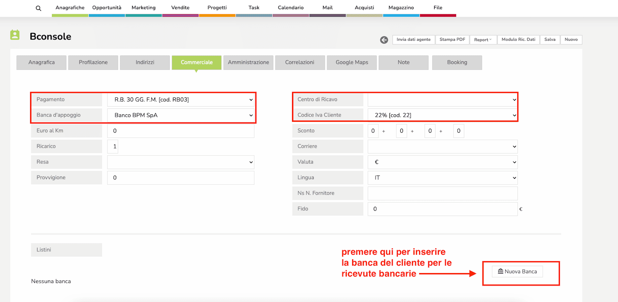Viewport: 618px width, 302px height.
Task: Go back using the round arrow icon
Action: pos(384,40)
